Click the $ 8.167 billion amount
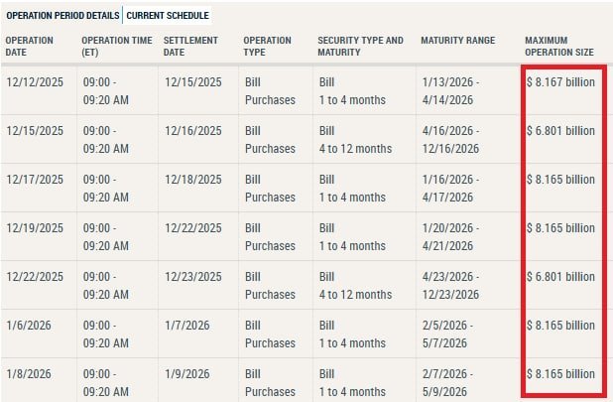This screenshot has width=613, height=402. pyautogui.click(x=561, y=82)
